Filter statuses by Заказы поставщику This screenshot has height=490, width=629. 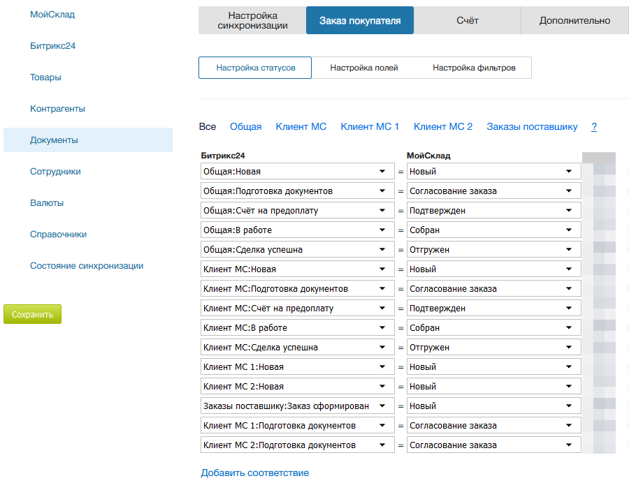(x=532, y=126)
